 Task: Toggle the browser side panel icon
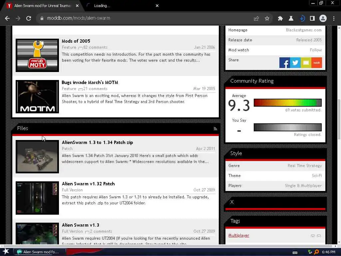[x=312, y=19]
